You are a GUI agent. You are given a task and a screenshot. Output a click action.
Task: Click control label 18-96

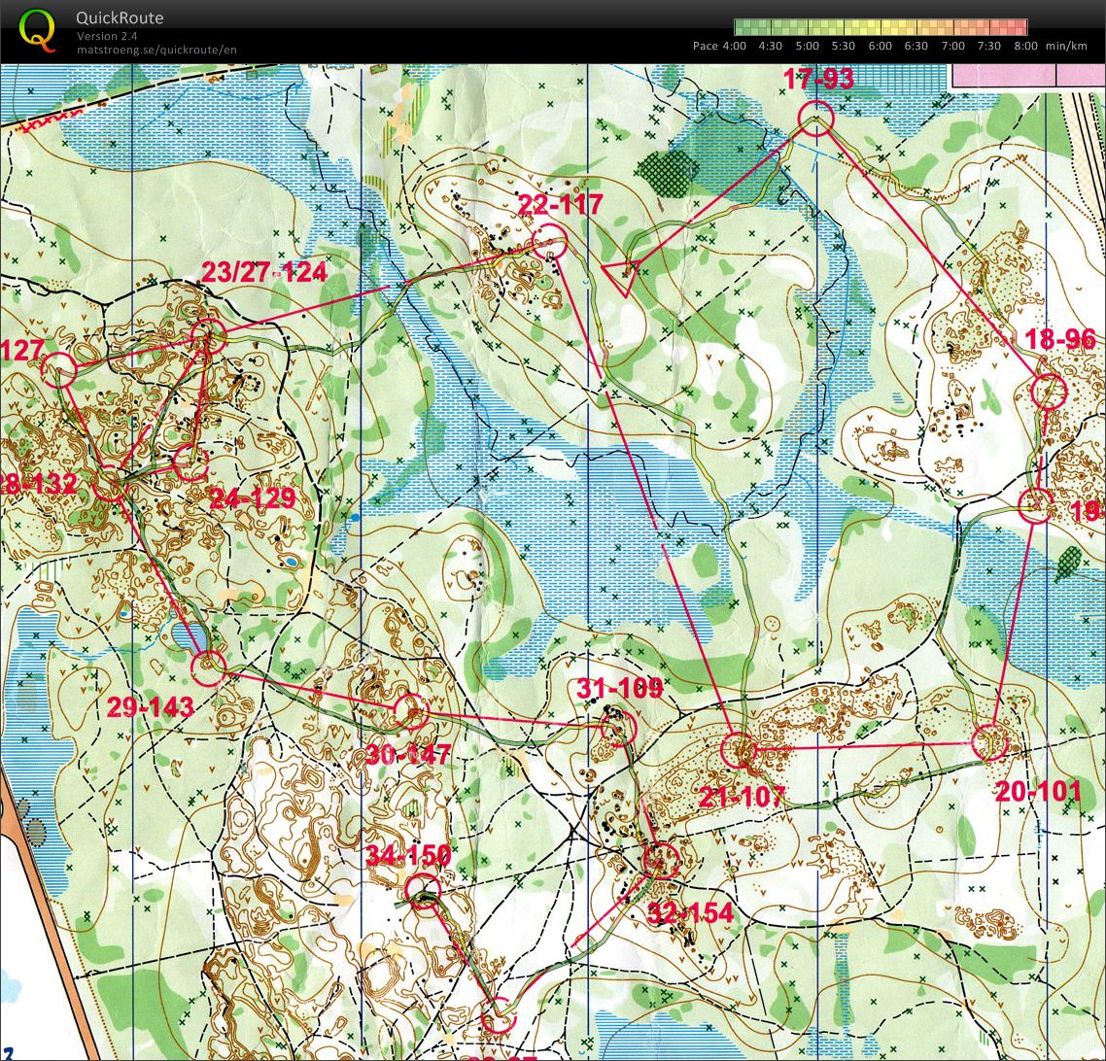(x=1060, y=339)
